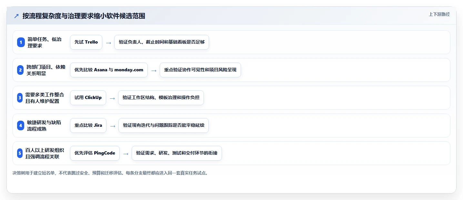This screenshot has width=463, height=200.
Task: Click 验证需求、研发、测试和交付环节的衔接 box
Action: click(x=177, y=153)
